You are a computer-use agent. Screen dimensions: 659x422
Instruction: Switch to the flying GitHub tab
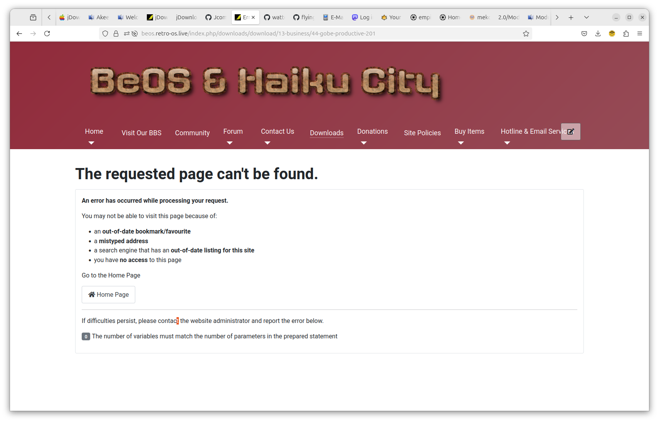tap(304, 17)
